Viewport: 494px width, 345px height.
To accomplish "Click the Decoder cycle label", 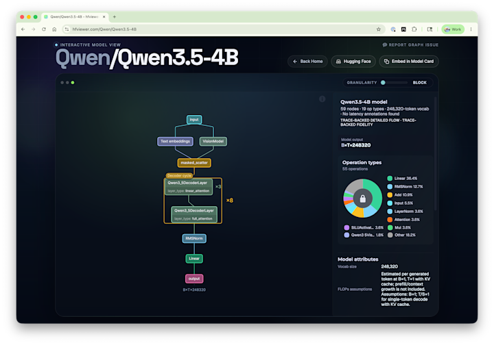I will click(x=179, y=176).
